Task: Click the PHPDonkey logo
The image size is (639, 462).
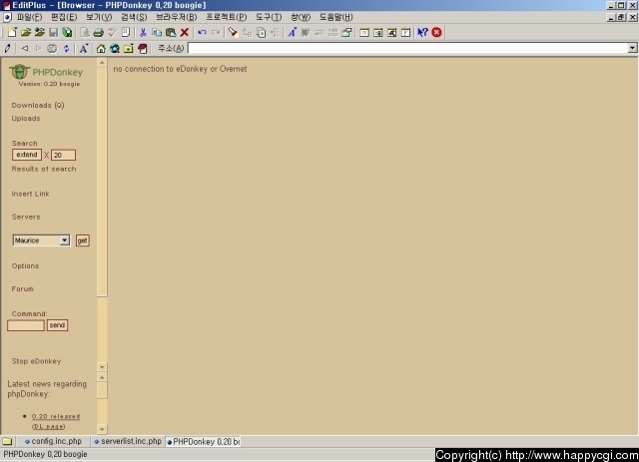Action: (45, 72)
